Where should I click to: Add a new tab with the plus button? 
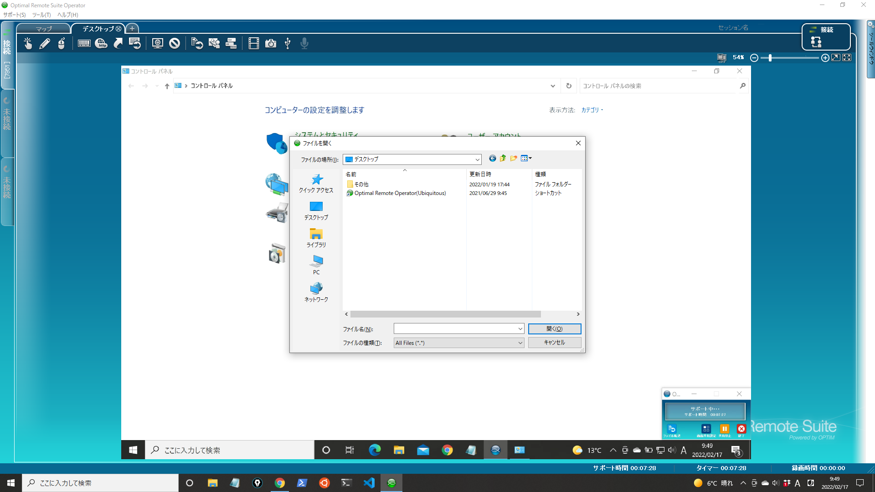pyautogui.click(x=132, y=28)
